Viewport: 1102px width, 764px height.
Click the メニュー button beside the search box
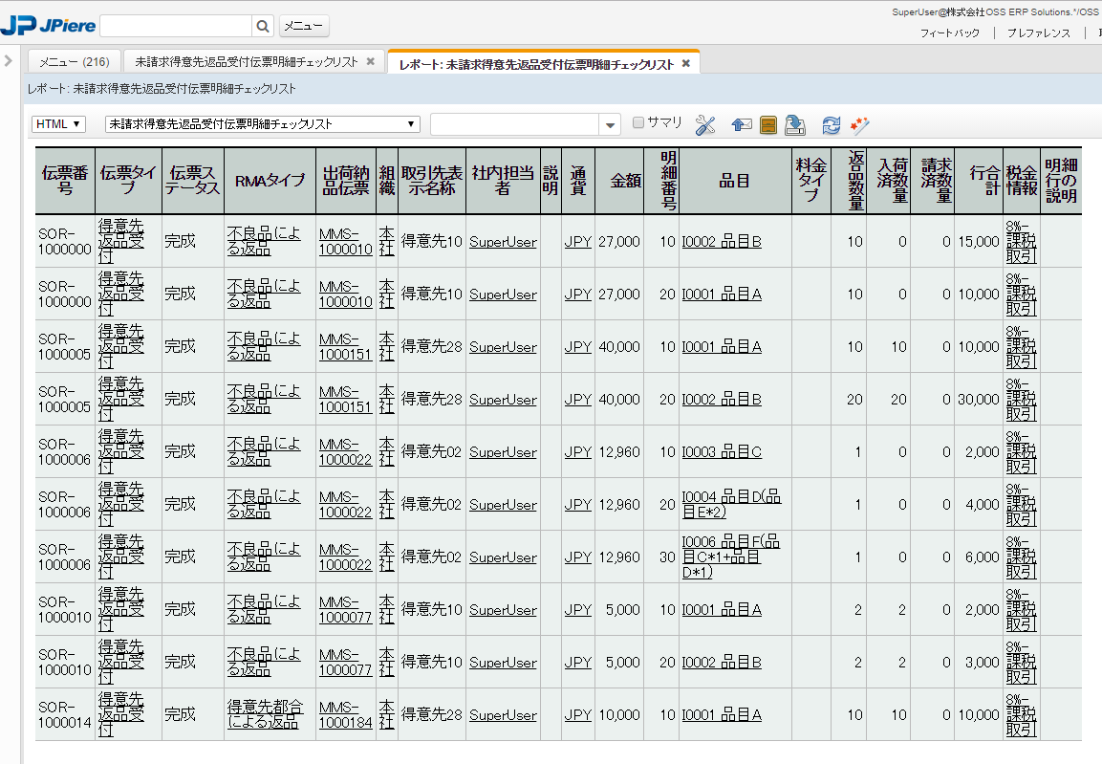pyautogui.click(x=304, y=26)
